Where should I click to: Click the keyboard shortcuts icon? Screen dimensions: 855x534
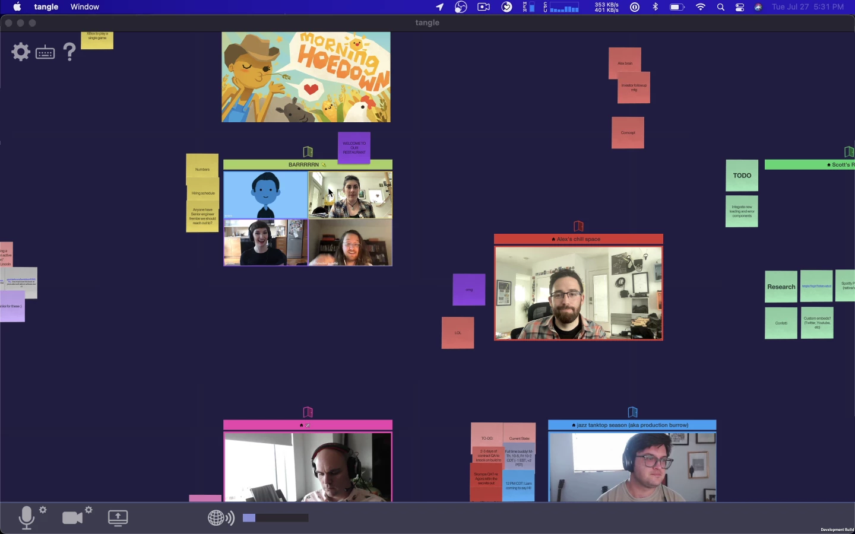(45, 53)
